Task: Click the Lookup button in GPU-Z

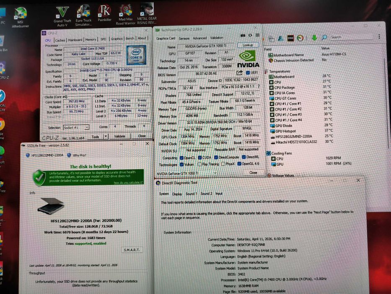Action: (x=248, y=45)
